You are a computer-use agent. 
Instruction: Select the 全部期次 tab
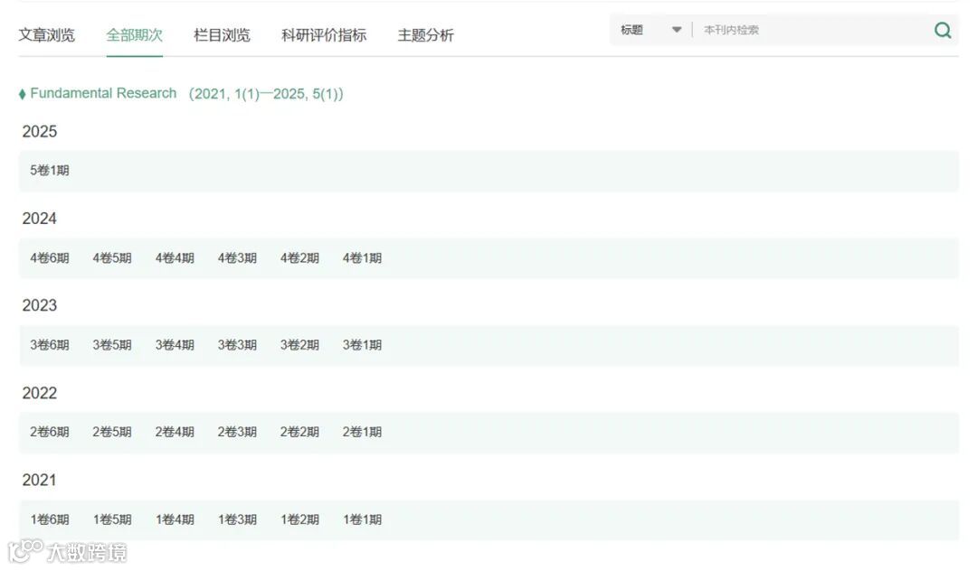135,35
